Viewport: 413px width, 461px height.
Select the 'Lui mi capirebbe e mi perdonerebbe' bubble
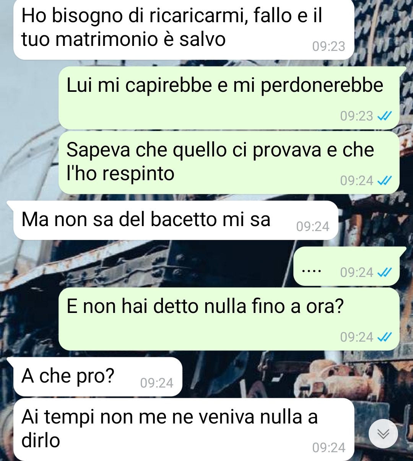point(229,98)
